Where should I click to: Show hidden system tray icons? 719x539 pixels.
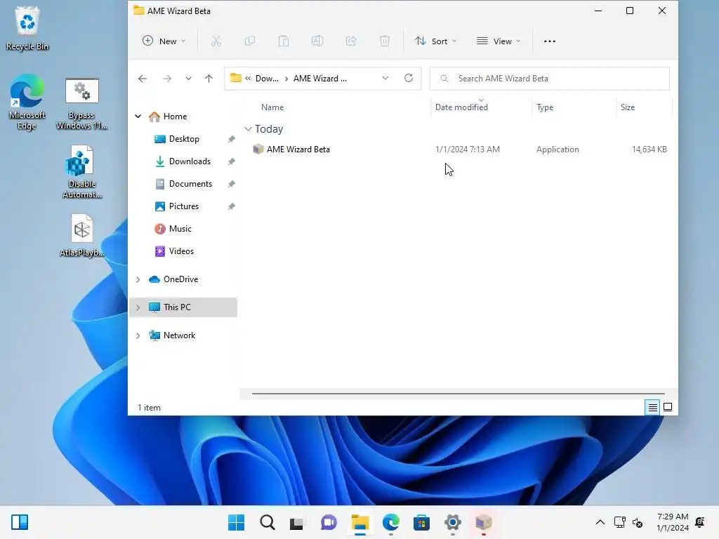tap(600, 522)
